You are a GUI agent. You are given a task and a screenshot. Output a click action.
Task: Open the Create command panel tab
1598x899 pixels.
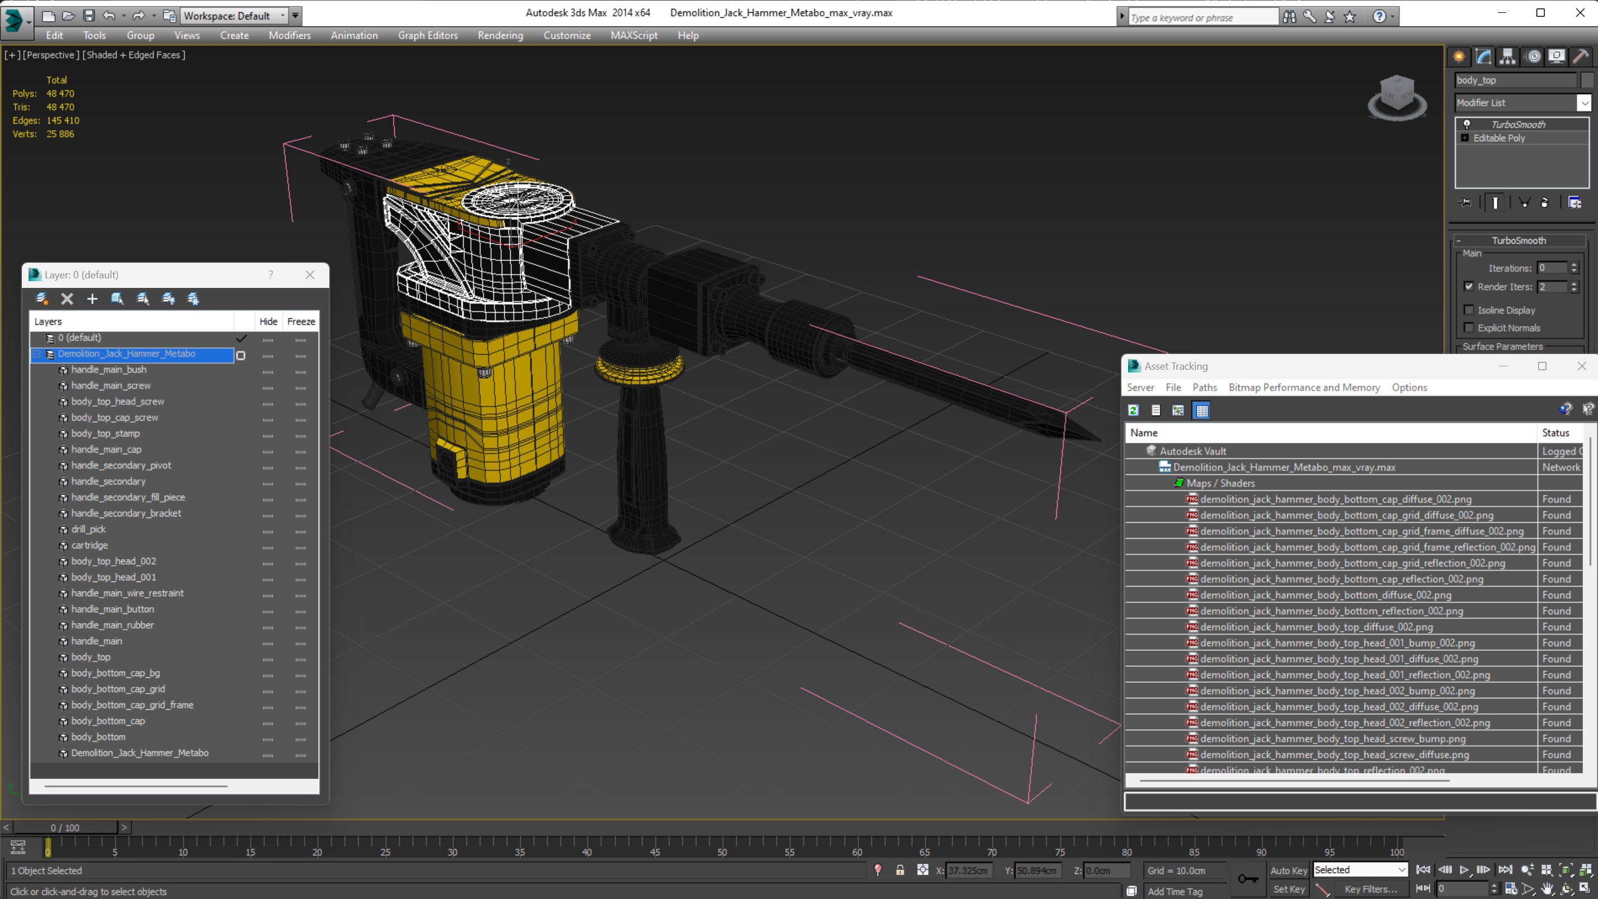1459,57
